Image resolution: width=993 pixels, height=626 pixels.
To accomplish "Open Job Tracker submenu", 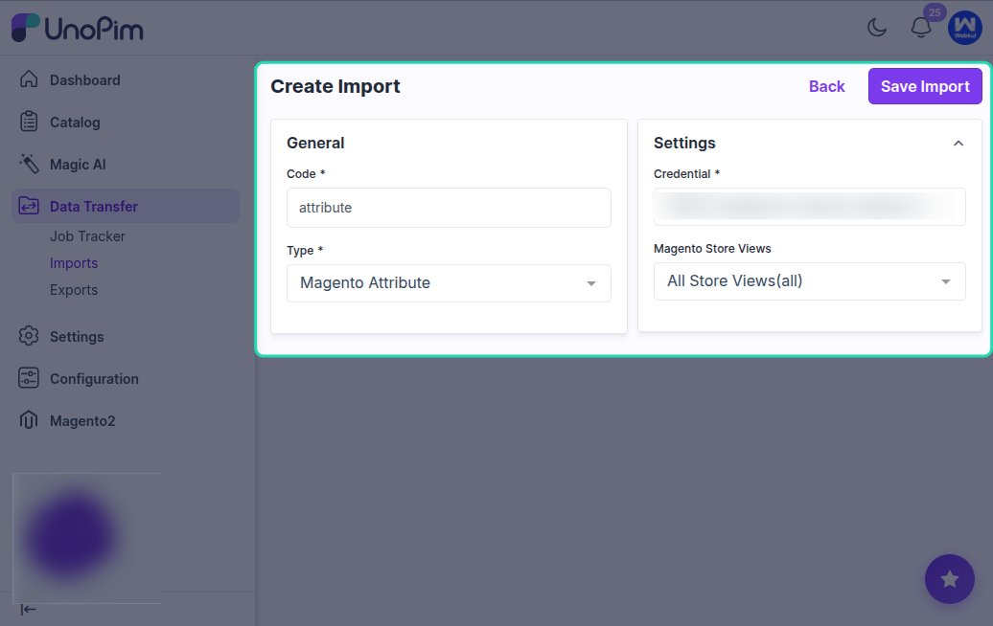I will (x=87, y=235).
